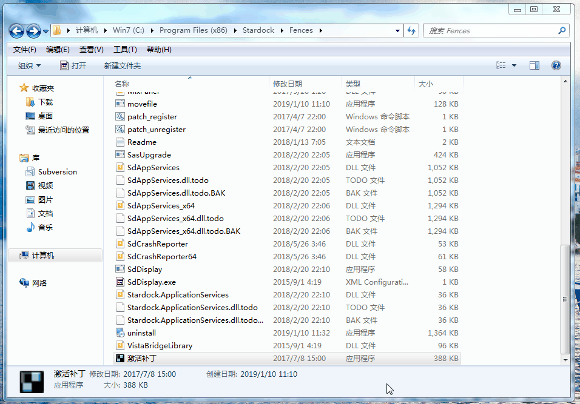This screenshot has height=404, width=580.
Task: Select Stardock in the address breadcrumb
Action: (258, 30)
